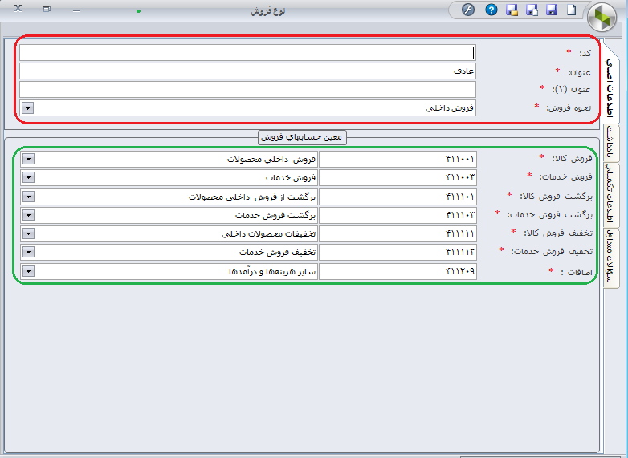Click account code field ۴۱۱۱۰۳

[x=398, y=215]
